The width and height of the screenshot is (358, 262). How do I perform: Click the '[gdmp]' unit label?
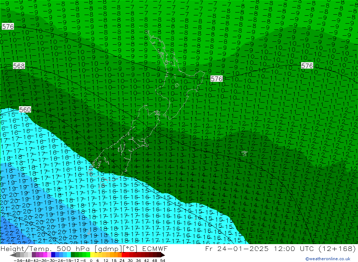point(108,249)
